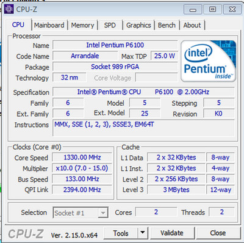
Task: Minimize the CPU-Z window
Action: (193, 9)
